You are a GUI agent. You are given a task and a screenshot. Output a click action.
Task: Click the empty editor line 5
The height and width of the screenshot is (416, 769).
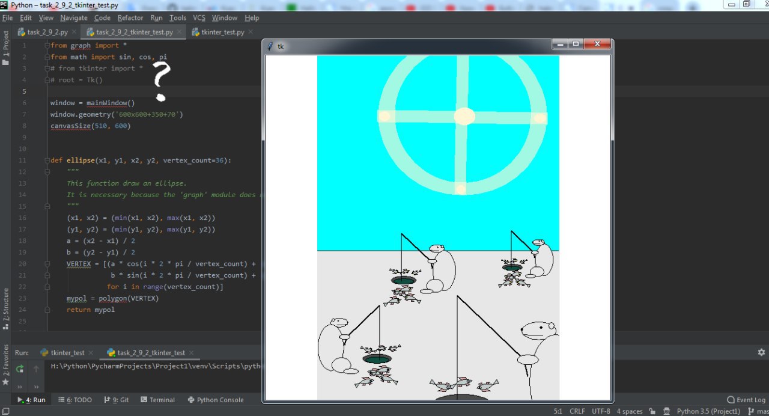click(154, 91)
